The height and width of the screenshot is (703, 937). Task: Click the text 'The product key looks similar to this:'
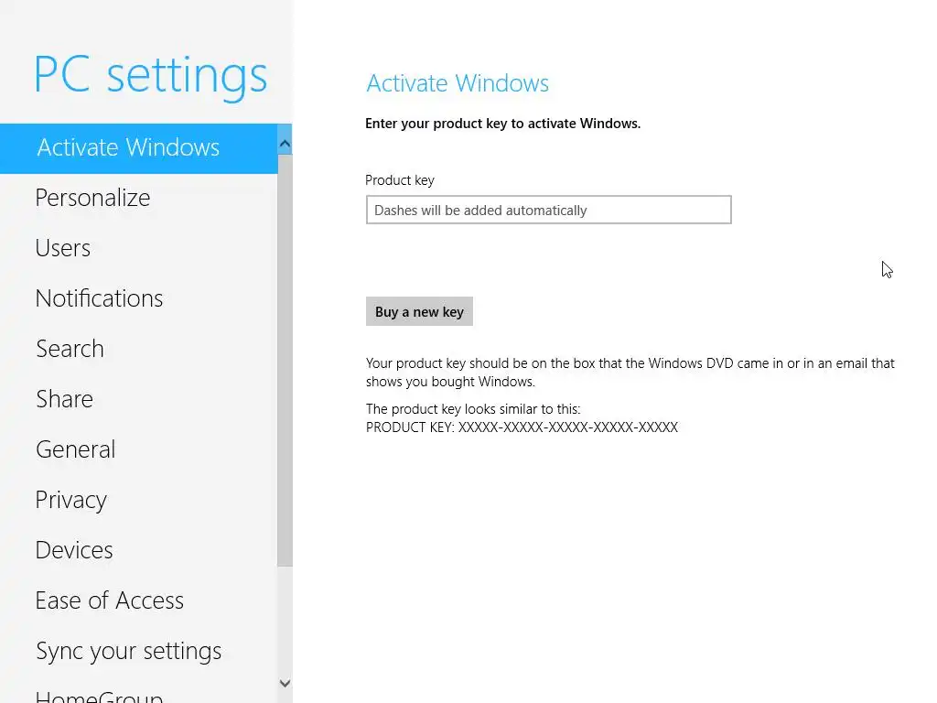click(473, 409)
